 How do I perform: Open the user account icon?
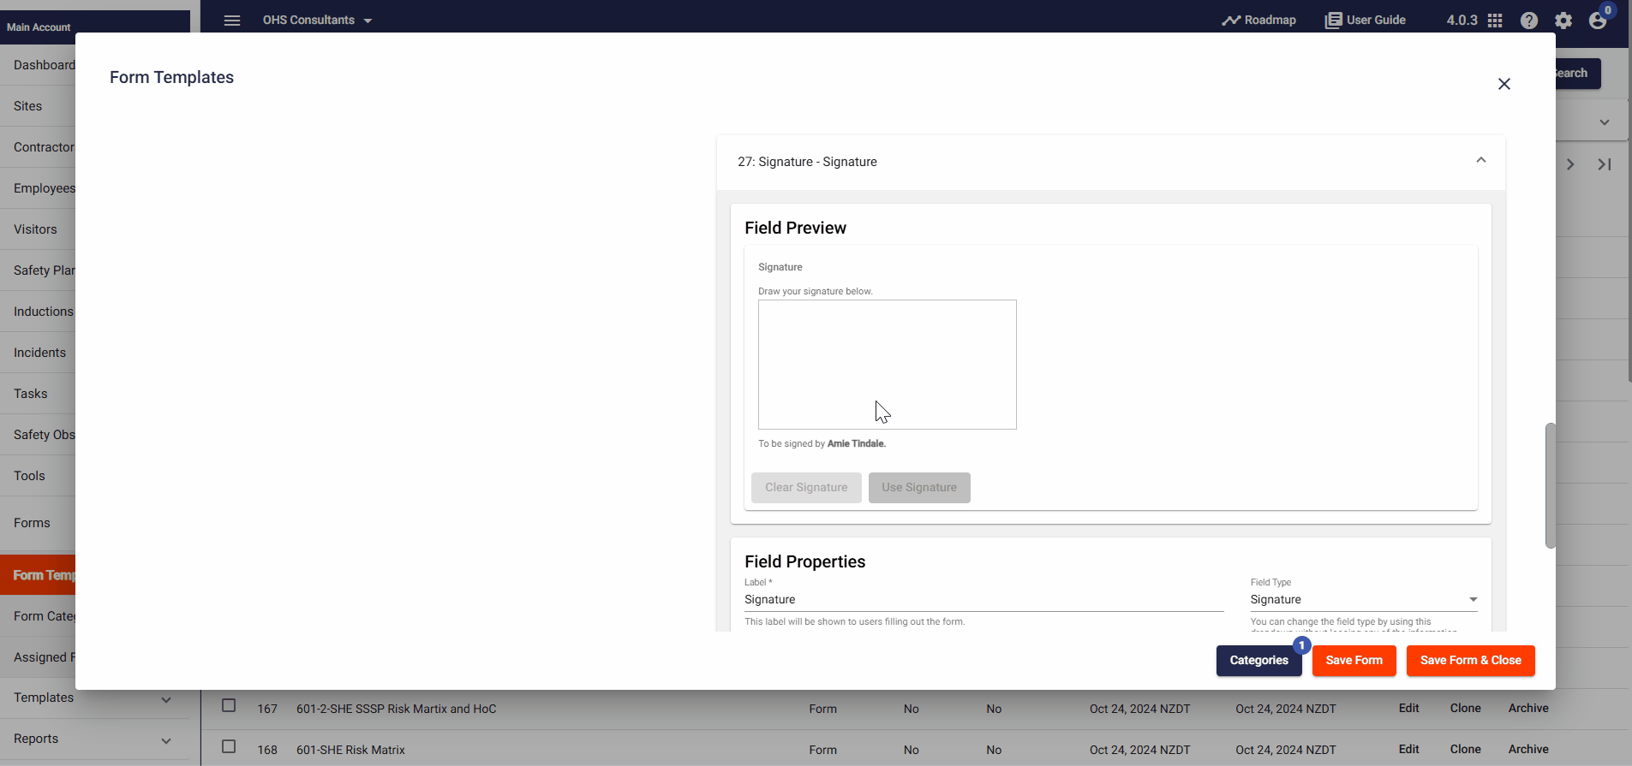tap(1598, 21)
